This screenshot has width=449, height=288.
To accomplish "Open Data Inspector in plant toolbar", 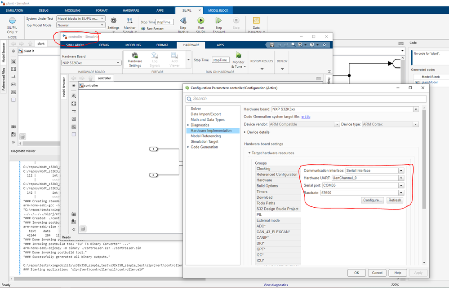I will pos(256,21).
